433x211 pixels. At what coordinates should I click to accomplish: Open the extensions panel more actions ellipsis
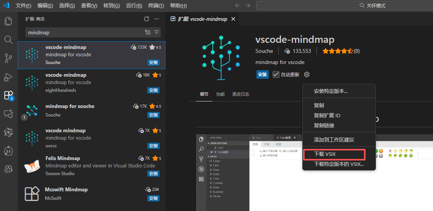pyautogui.click(x=157, y=19)
